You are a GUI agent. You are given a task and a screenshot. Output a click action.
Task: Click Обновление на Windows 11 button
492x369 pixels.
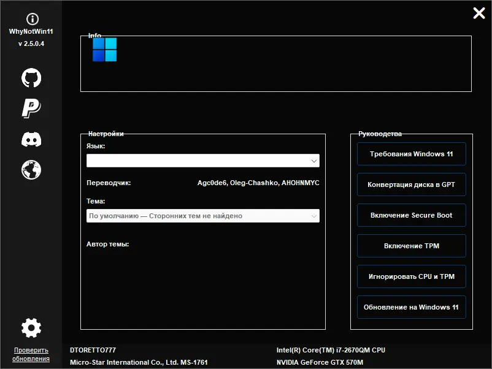412,307
